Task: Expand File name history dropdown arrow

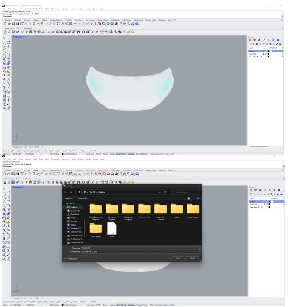Action: pyautogui.click(x=199, y=248)
